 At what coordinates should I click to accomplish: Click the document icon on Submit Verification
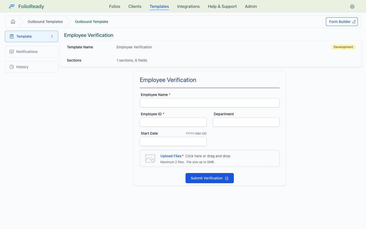point(227,178)
